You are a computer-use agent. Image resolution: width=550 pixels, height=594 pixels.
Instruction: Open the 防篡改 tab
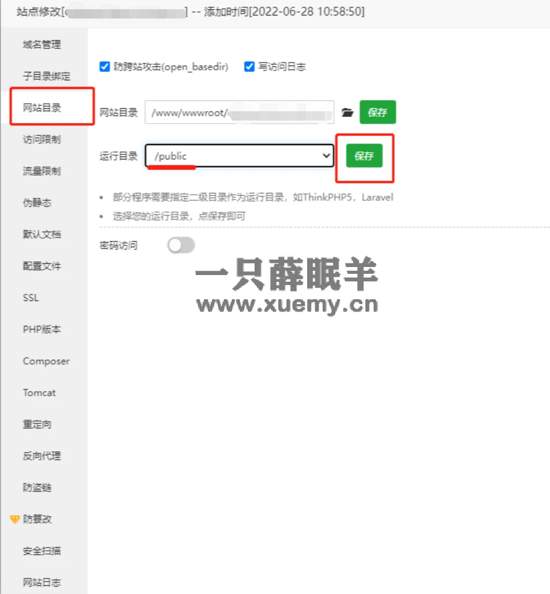click(37, 519)
